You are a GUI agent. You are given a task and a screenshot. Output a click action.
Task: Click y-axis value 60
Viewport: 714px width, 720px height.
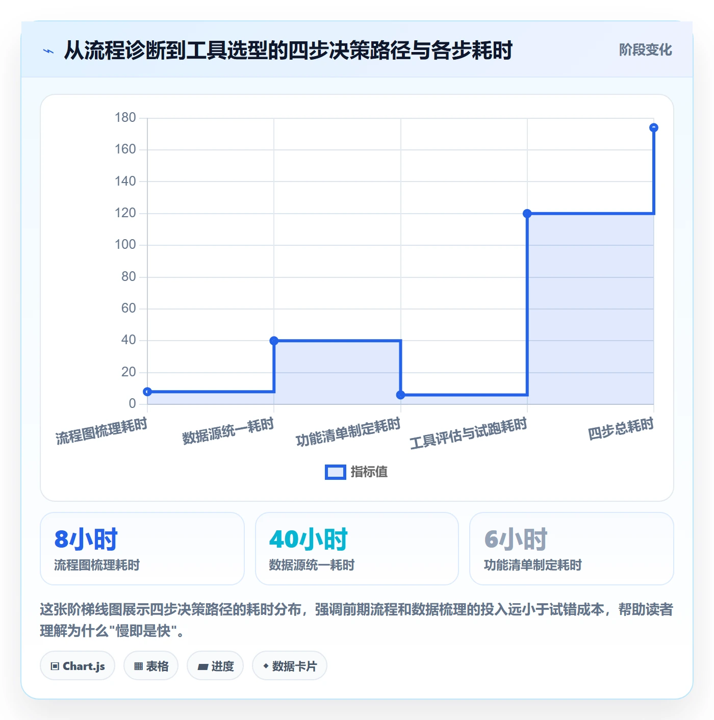pyautogui.click(x=129, y=308)
